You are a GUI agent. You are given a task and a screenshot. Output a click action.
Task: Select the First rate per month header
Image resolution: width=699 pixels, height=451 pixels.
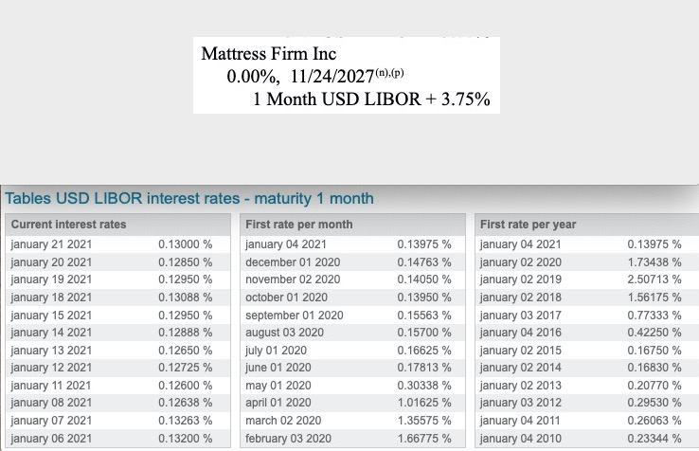pyautogui.click(x=298, y=225)
